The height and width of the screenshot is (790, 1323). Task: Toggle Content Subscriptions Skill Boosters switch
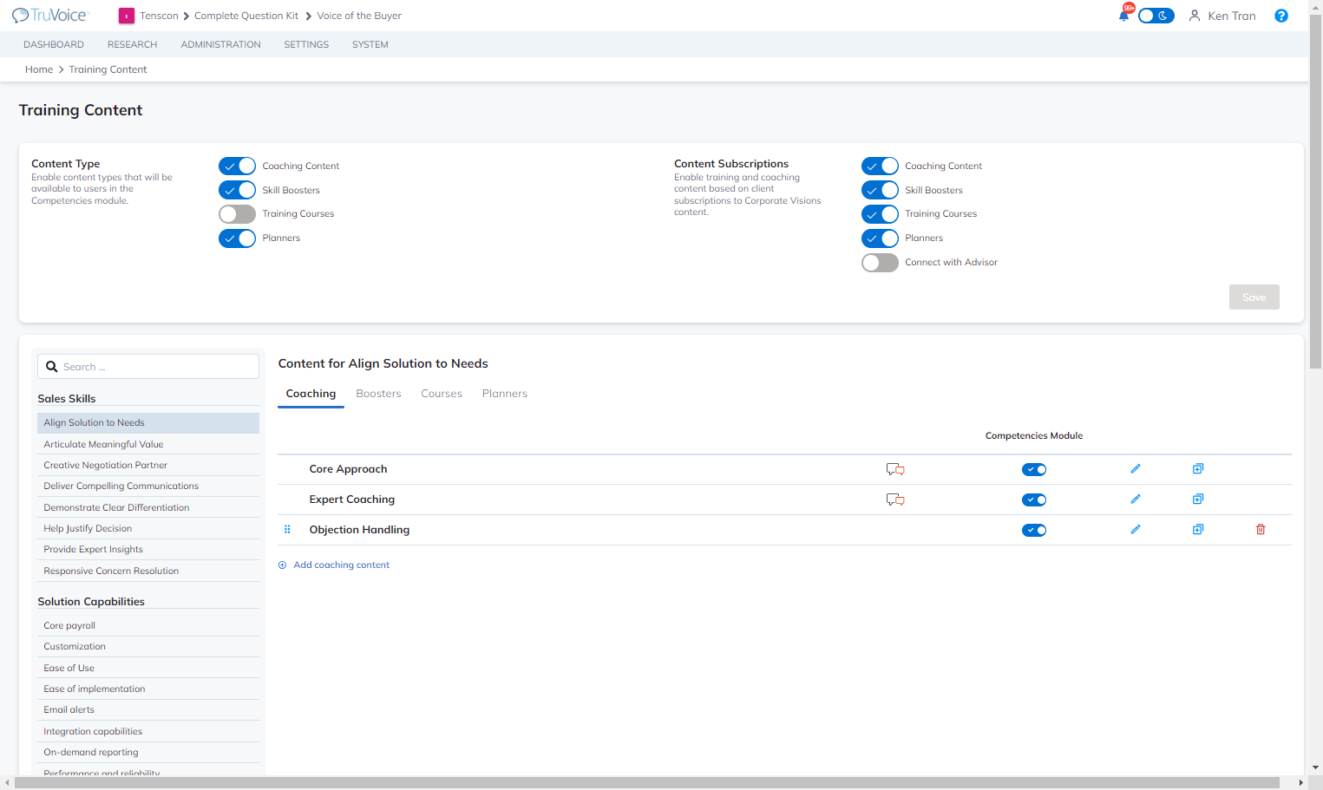[x=880, y=190]
